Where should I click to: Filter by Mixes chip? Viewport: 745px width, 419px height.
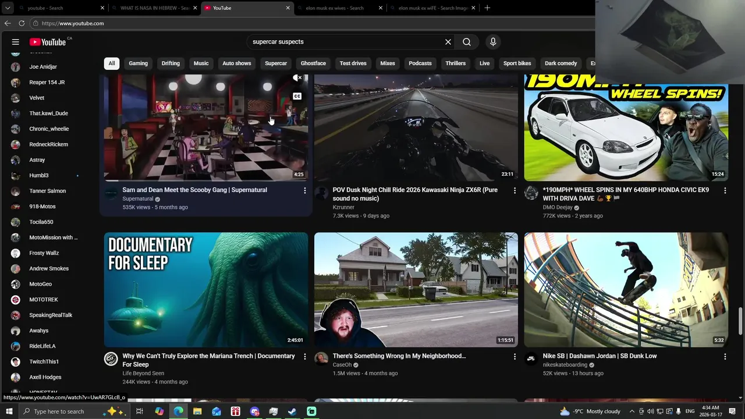388,63
